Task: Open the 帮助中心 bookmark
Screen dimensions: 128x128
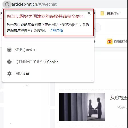Action: pyautogui.click(x=114, y=14)
